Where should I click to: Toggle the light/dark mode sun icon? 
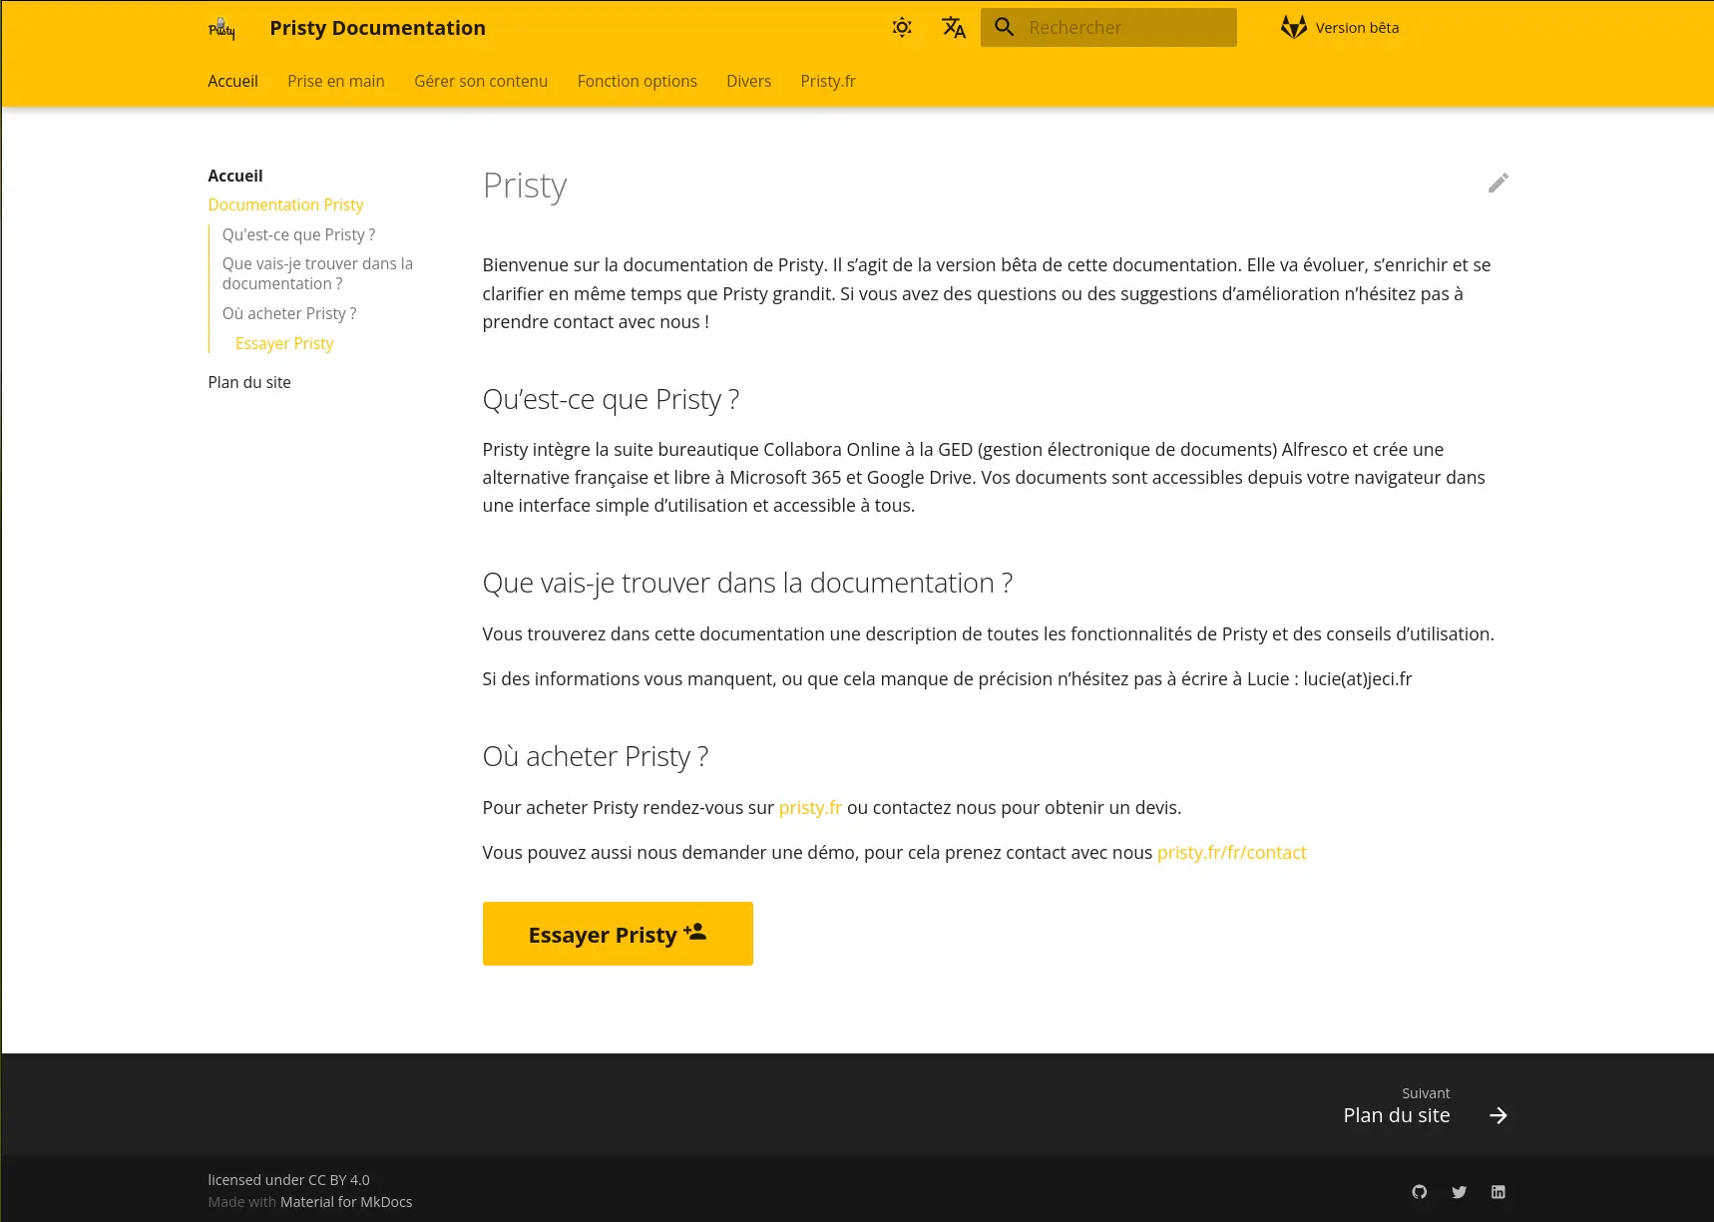[x=902, y=28]
